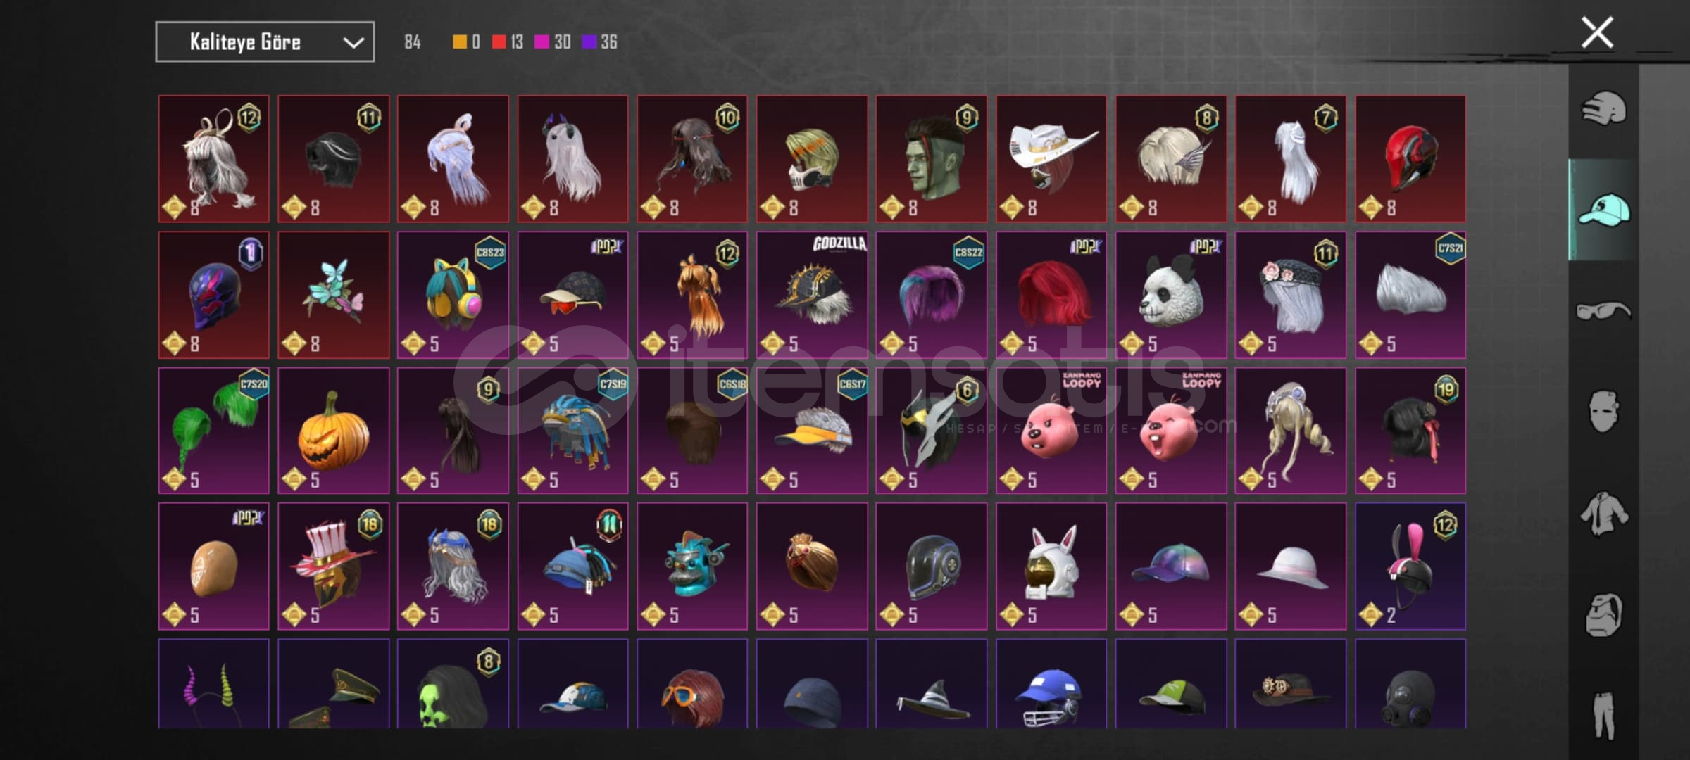Select the panda head mask item

coord(1171,295)
